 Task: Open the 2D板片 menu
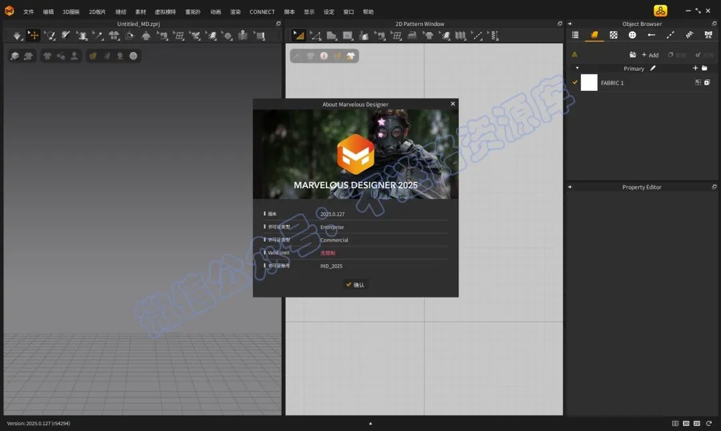coord(97,12)
